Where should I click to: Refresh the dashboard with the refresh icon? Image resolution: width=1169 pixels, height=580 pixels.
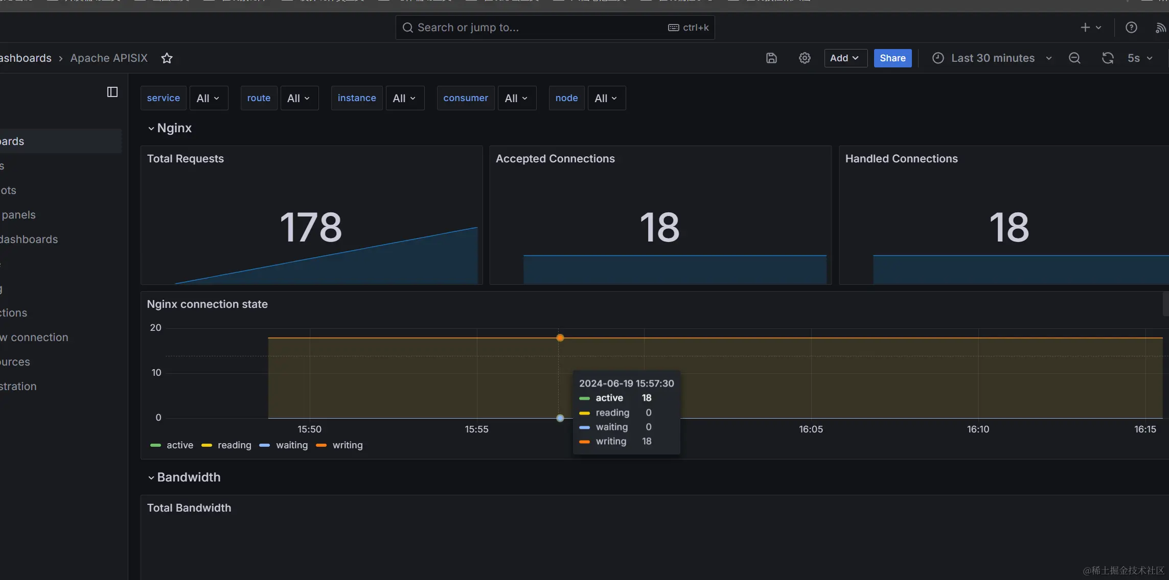click(x=1107, y=58)
